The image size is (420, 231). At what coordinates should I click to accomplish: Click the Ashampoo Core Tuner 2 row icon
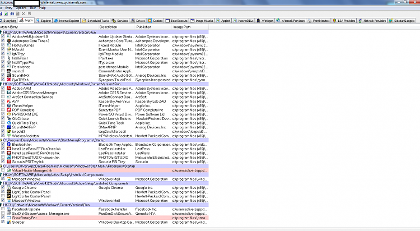pos(9,41)
